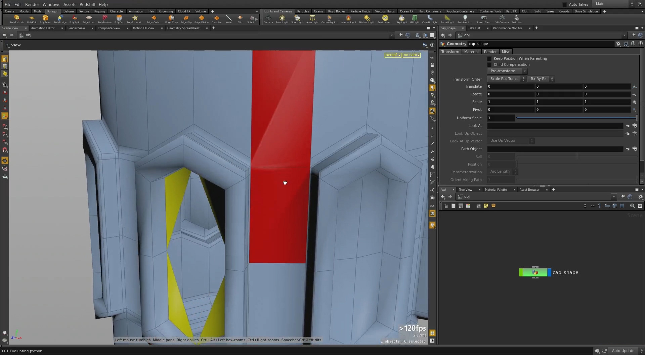Switch to the Geometry Spreadsheet tab
Viewport: 645px width, 355px height.
(x=183, y=28)
